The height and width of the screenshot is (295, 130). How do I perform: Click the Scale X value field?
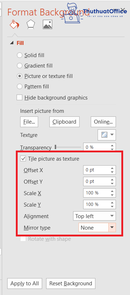click(x=97, y=193)
